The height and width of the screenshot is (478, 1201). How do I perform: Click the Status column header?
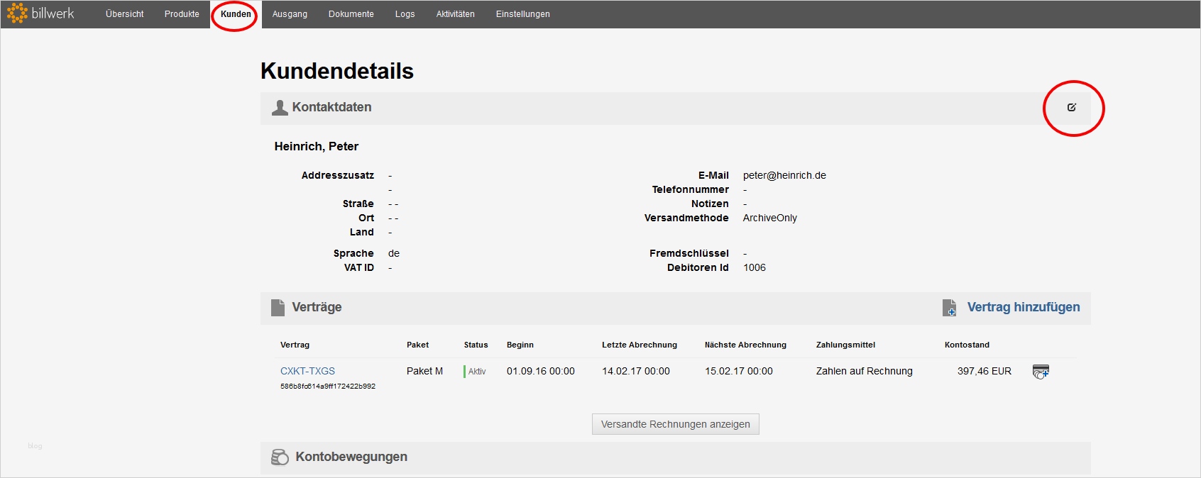476,345
